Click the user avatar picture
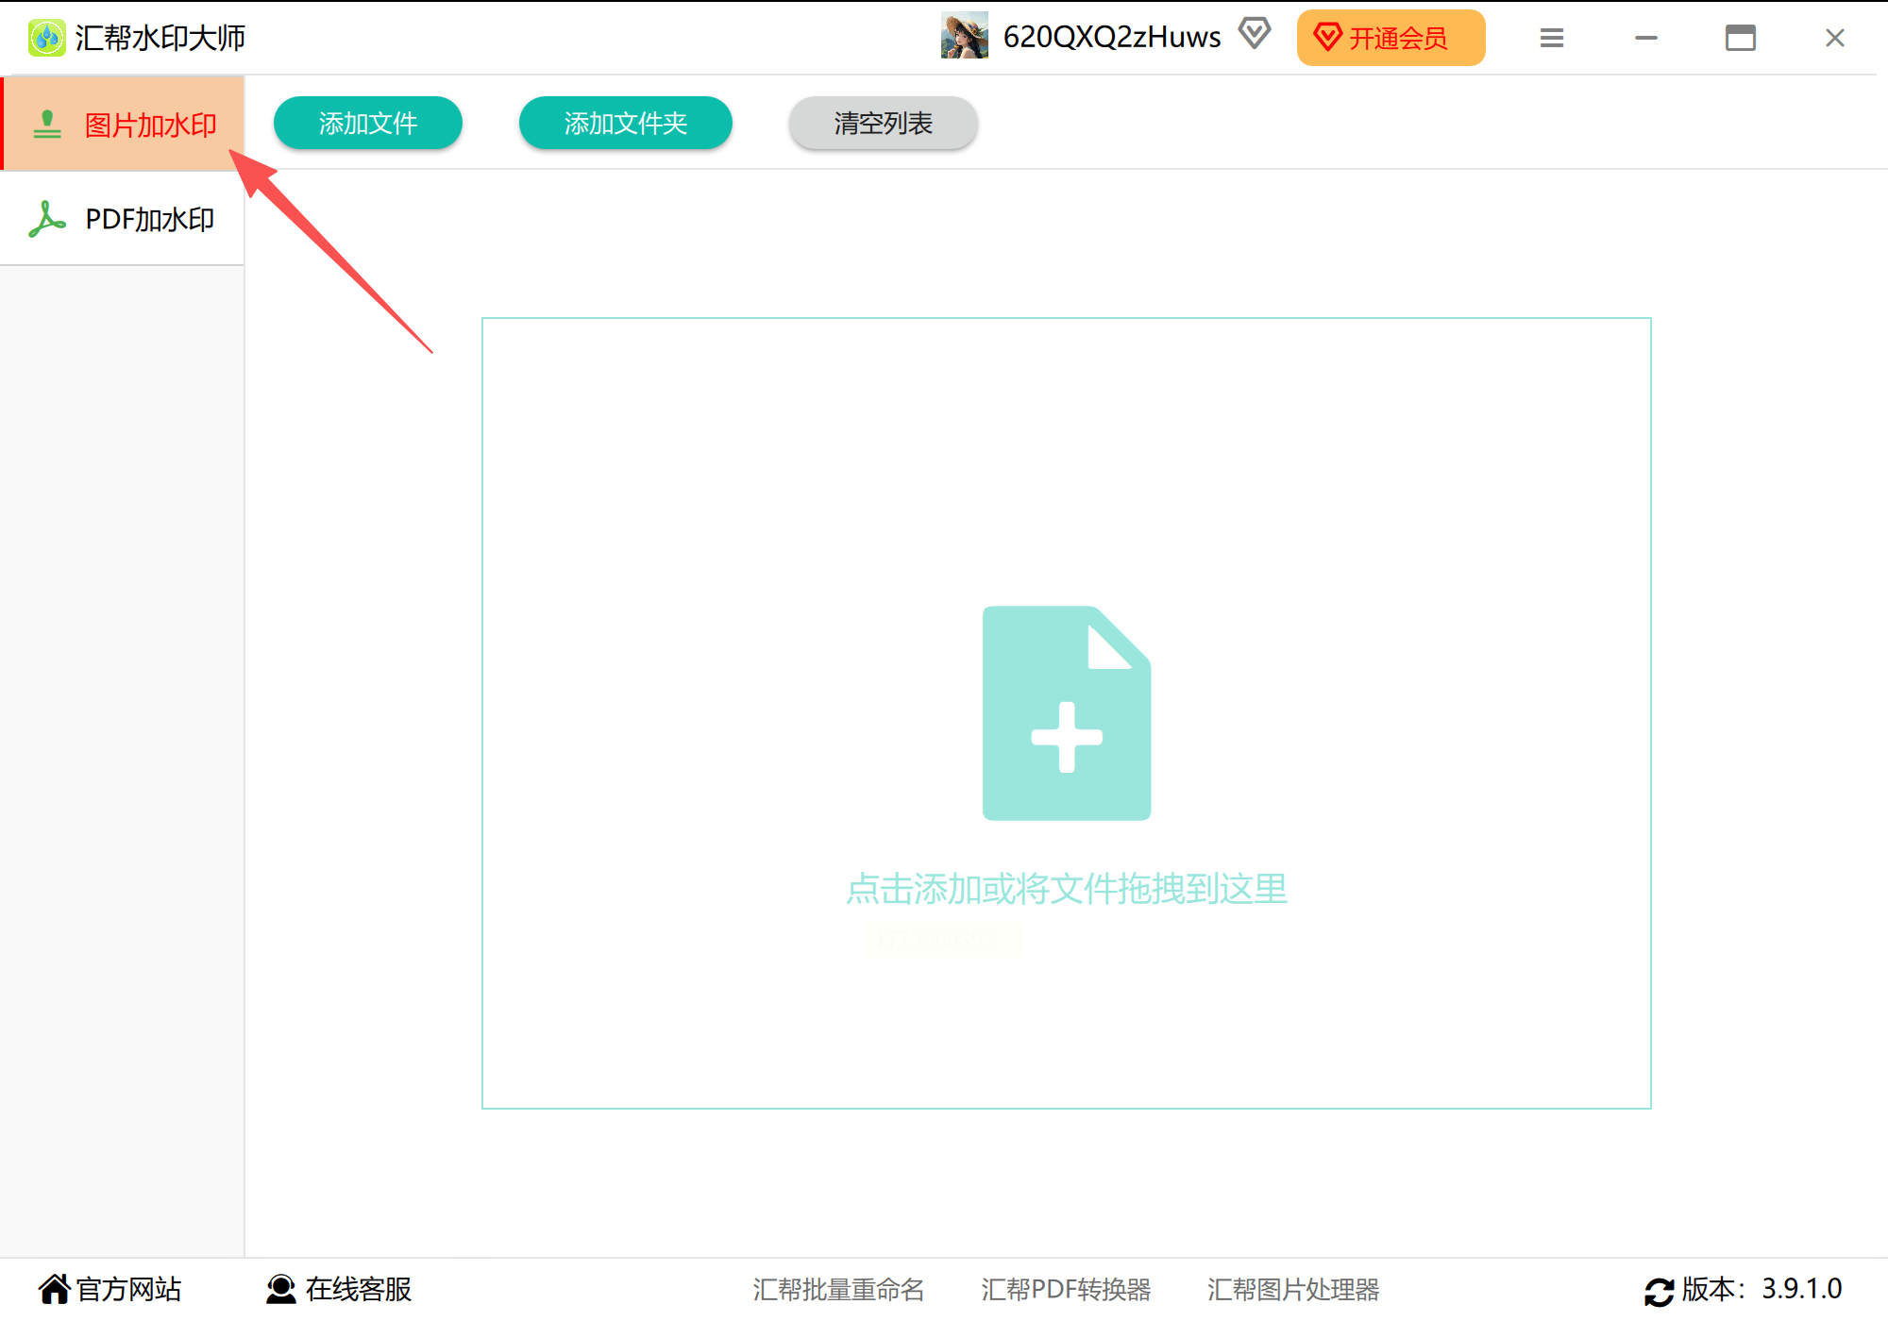The width and height of the screenshot is (1888, 1321). [964, 36]
